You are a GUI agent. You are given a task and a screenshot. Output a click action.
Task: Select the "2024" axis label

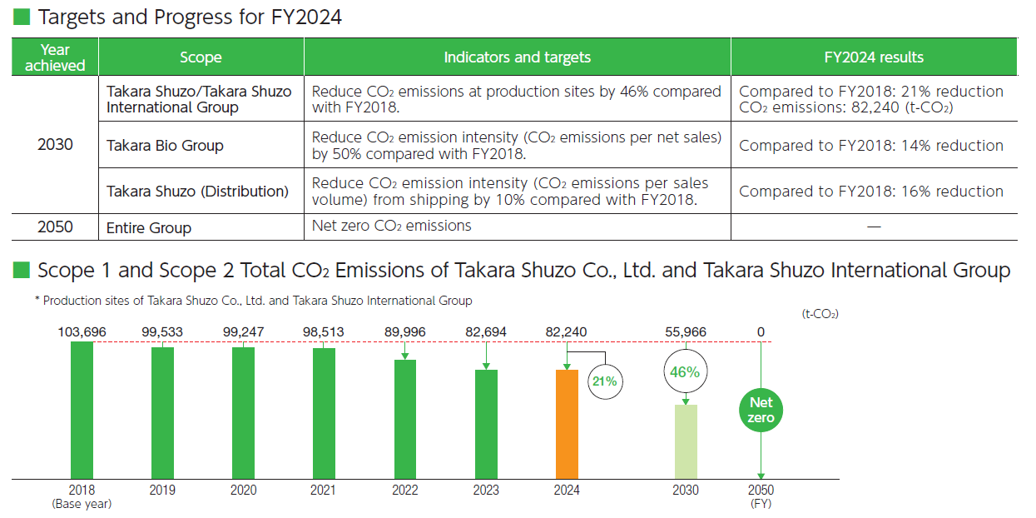click(567, 491)
